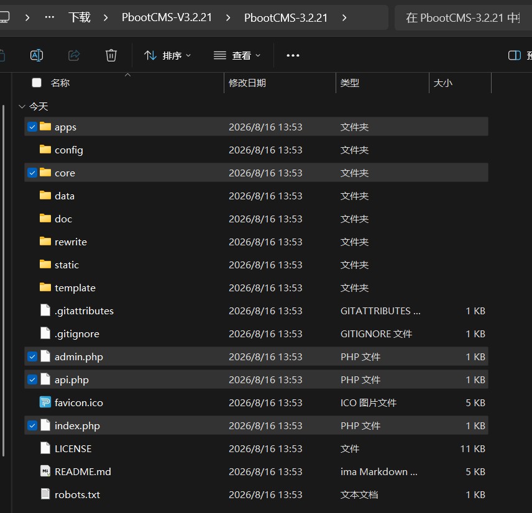Viewport: 532px width, 513px height.
Task: Collapse the 今天 group
Action: [22, 106]
